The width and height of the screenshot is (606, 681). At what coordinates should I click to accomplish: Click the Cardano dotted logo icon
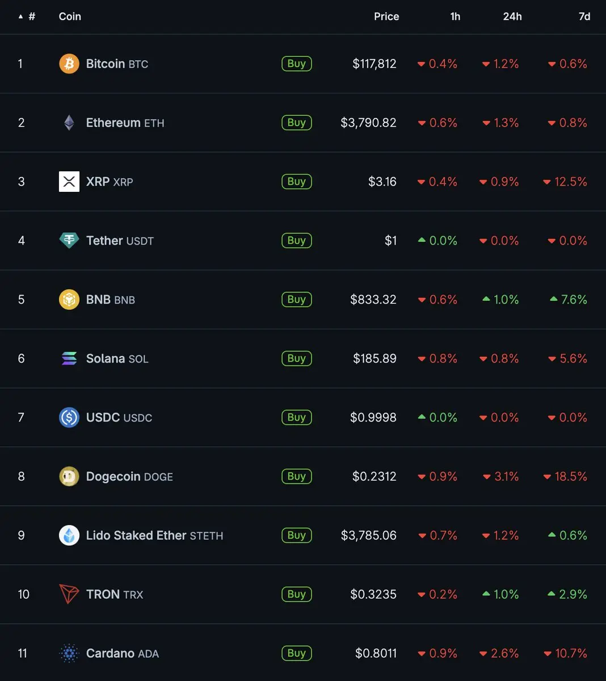69,653
